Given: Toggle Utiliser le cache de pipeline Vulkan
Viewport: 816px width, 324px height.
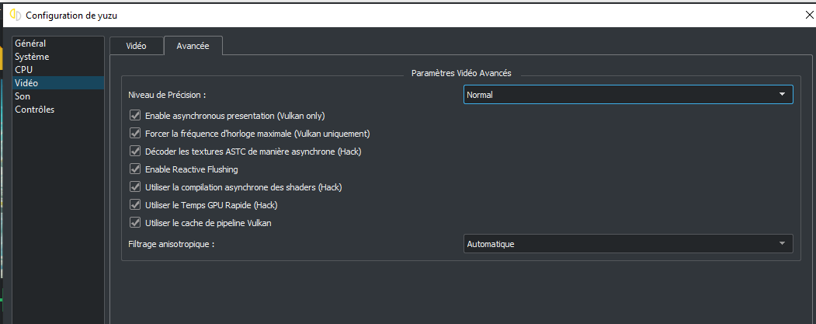Looking at the screenshot, I should [135, 223].
